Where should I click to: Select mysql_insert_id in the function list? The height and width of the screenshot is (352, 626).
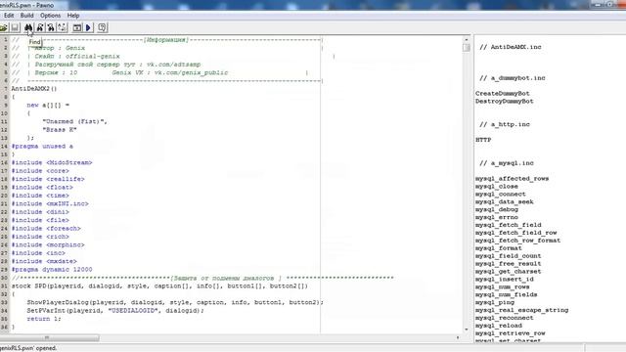(x=505, y=280)
